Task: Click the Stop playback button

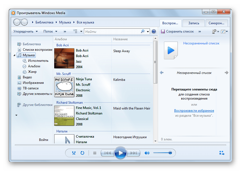Action: coord(95,153)
